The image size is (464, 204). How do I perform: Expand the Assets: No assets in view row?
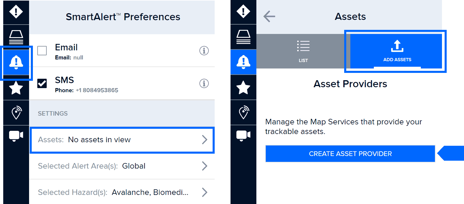pos(122,140)
